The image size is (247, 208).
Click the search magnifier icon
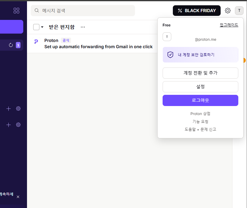click(37, 11)
